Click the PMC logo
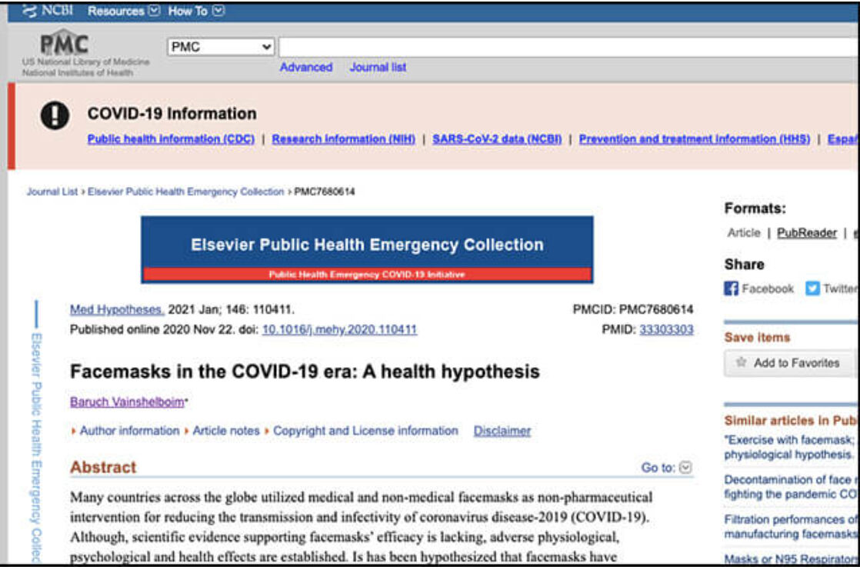Image resolution: width=860 pixels, height=570 pixels. (x=65, y=43)
